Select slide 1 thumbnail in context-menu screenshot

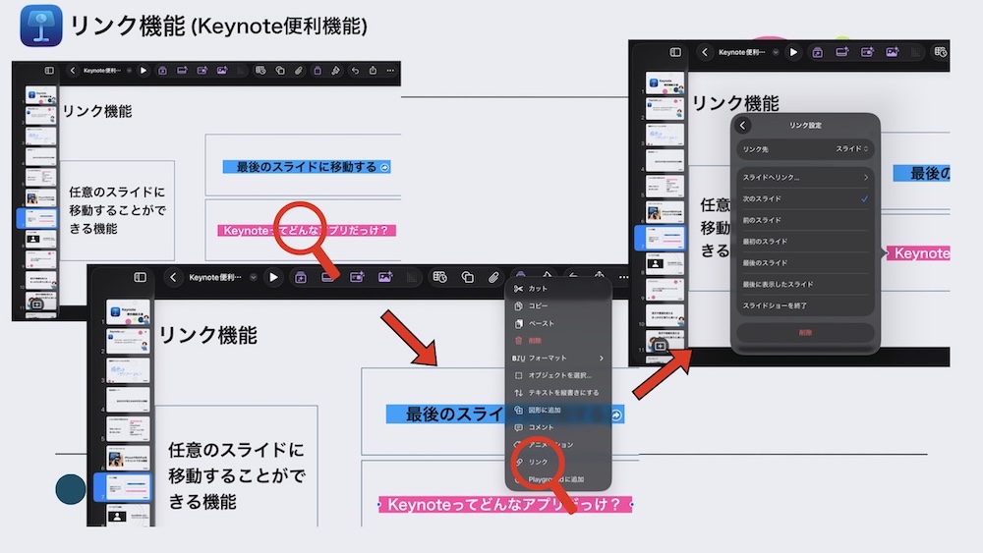(129, 312)
